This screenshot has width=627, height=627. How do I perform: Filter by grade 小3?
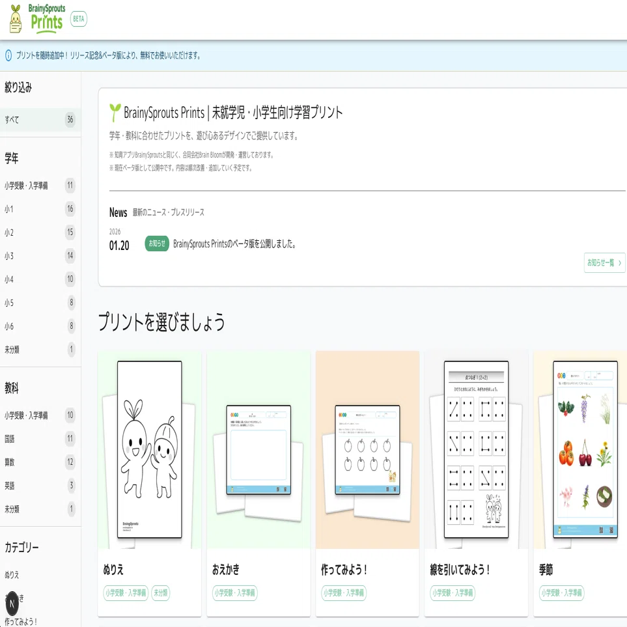tap(40, 256)
